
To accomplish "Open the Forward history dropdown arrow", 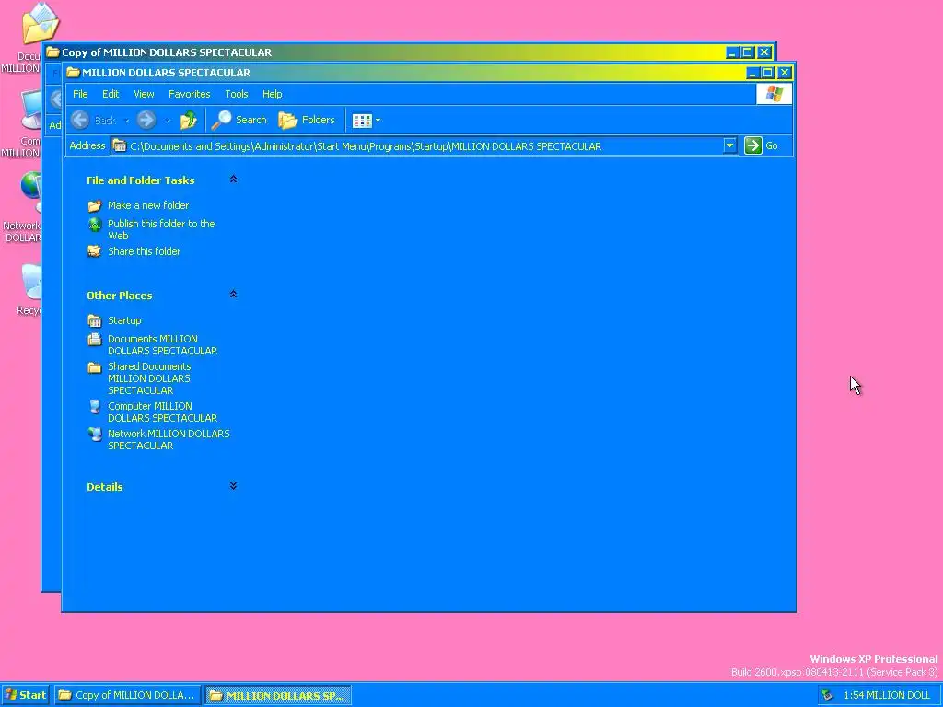I will point(168,121).
